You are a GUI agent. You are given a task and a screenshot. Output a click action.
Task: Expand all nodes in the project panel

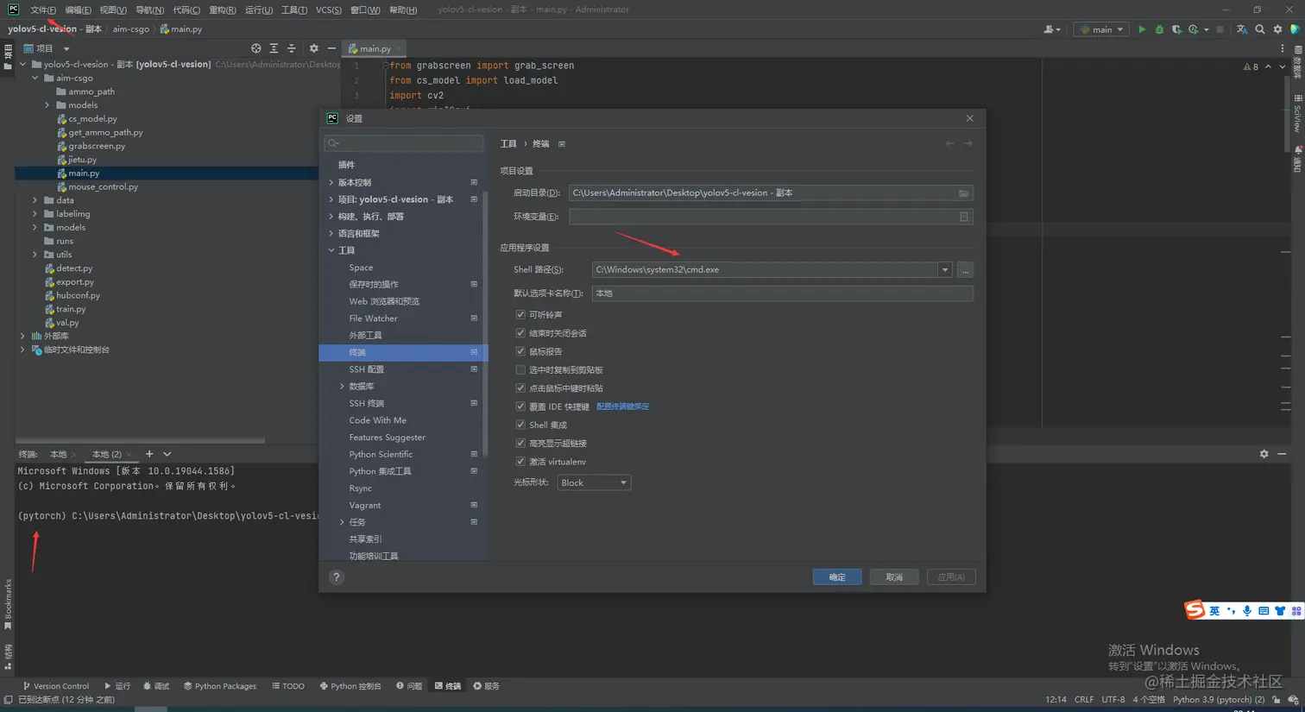click(274, 48)
